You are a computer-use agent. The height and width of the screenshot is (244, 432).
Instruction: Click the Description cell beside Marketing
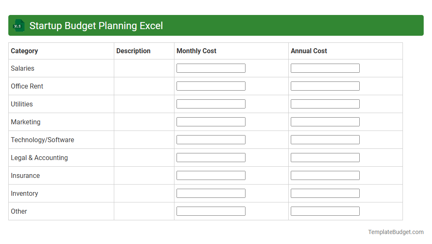coord(144,121)
